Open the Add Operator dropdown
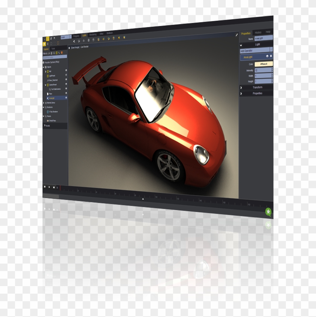The height and width of the screenshot is (317, 316). coord(255,50)
